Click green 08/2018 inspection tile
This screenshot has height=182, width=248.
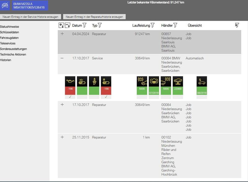pos(202,91)
